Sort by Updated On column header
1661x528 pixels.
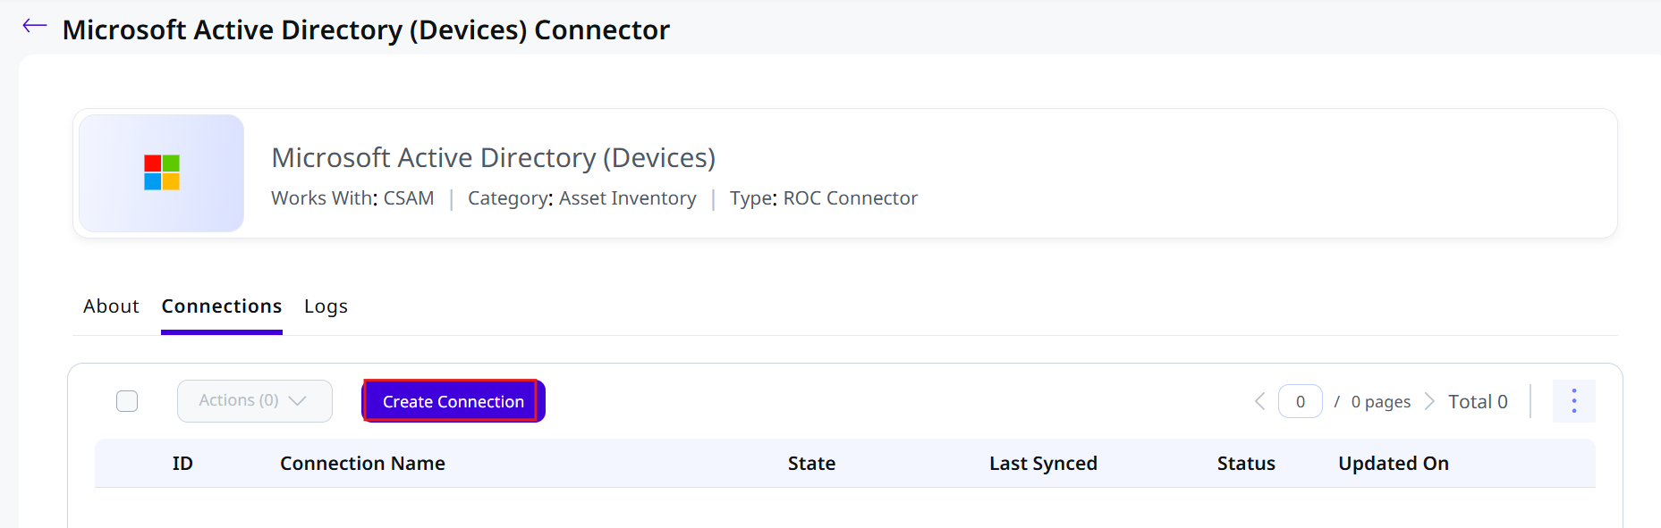1394,463
